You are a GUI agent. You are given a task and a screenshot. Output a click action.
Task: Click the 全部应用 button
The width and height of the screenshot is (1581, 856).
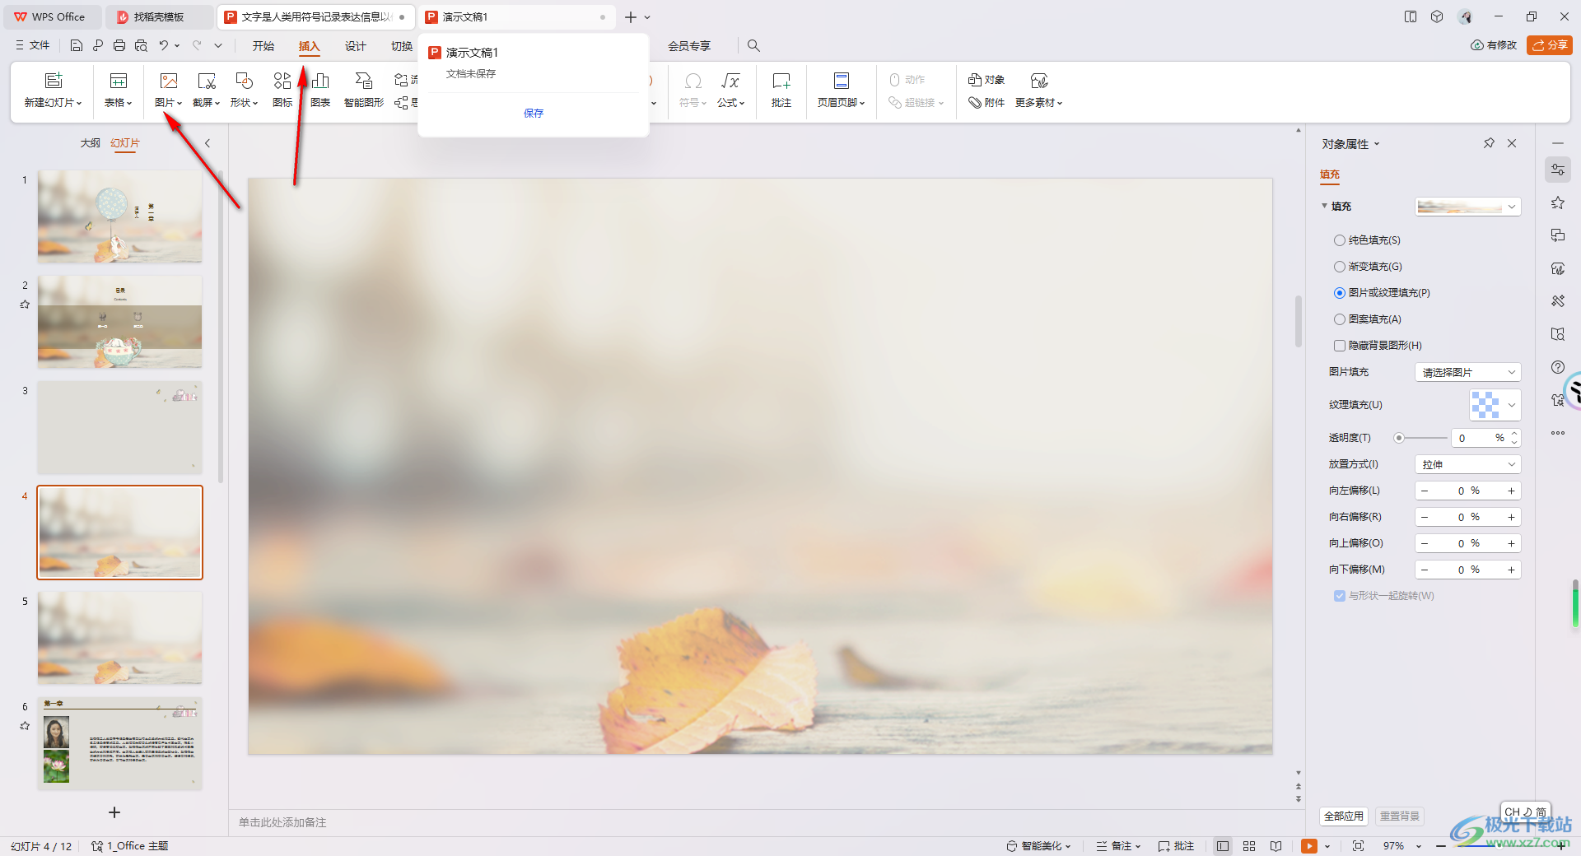tap(1344, 816)
